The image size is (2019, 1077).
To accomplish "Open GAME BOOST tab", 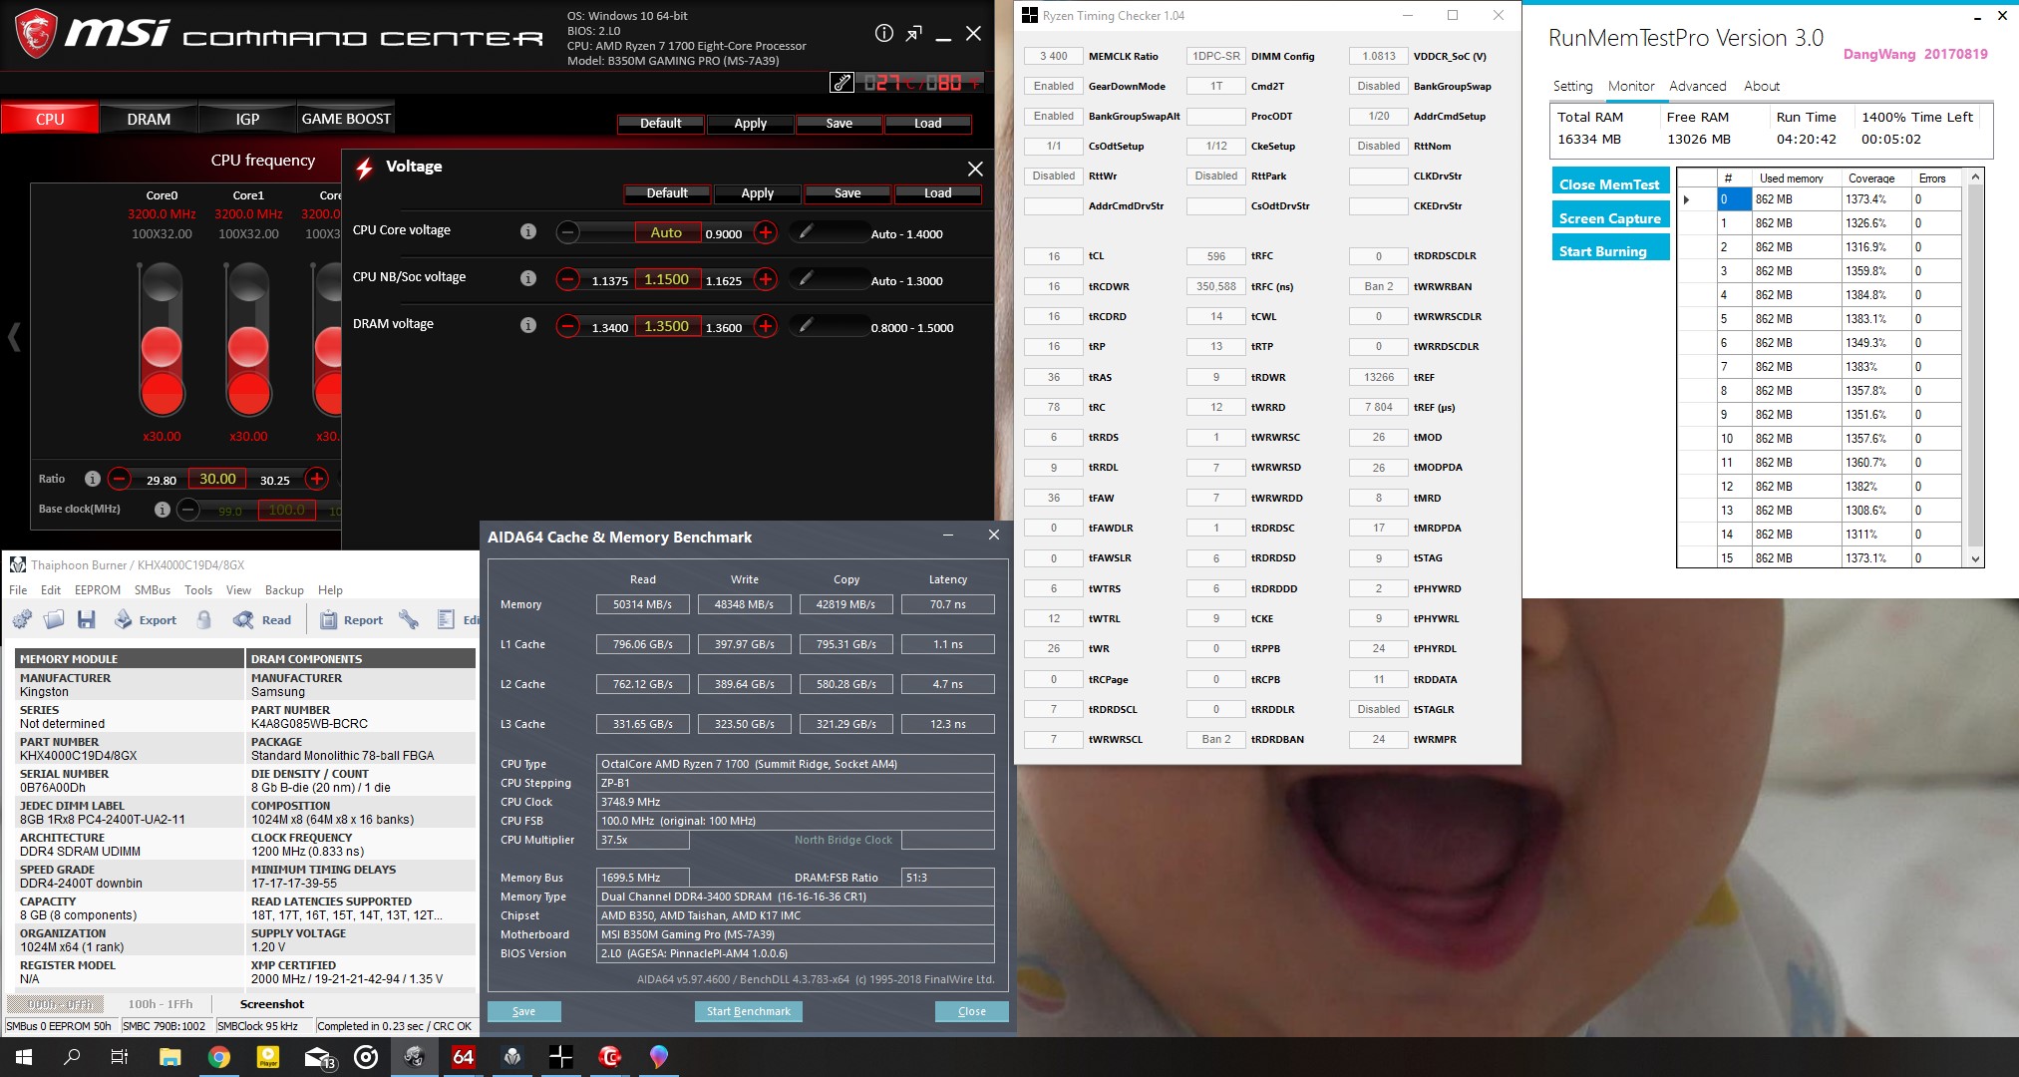I will (346, 119).
